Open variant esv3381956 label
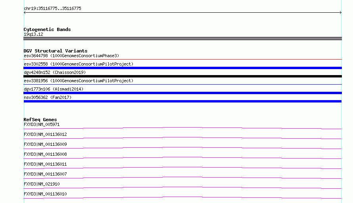Screen dimensions: 353x203 click(79, 81)
